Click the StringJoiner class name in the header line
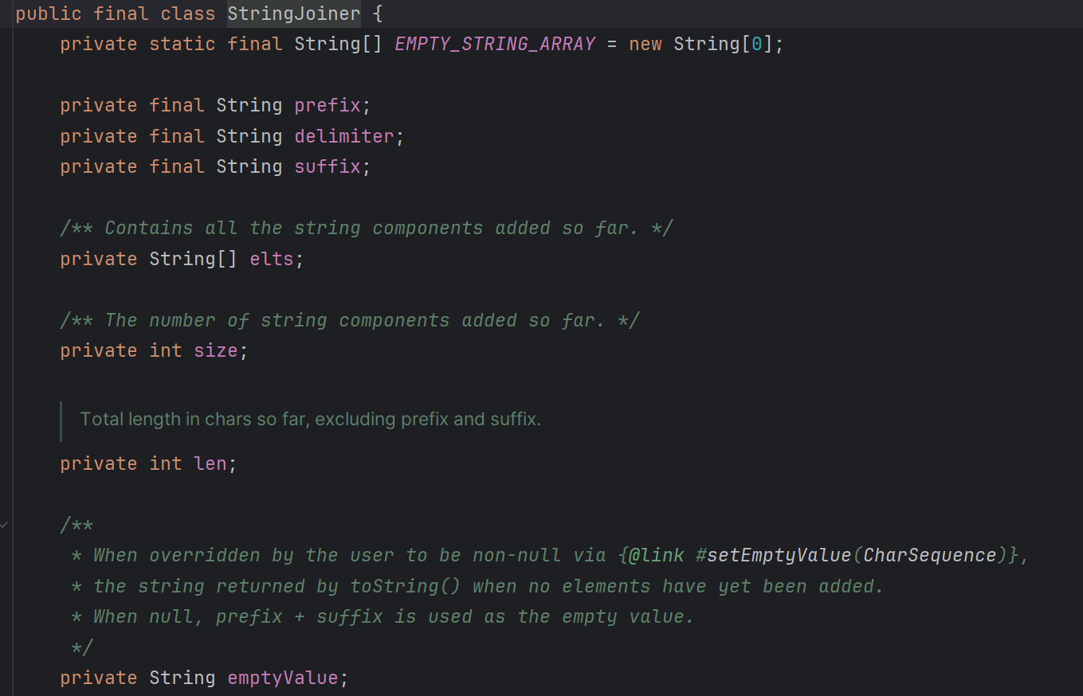Viewport: 1083px width, 696px height. click(x=292, y=13)
